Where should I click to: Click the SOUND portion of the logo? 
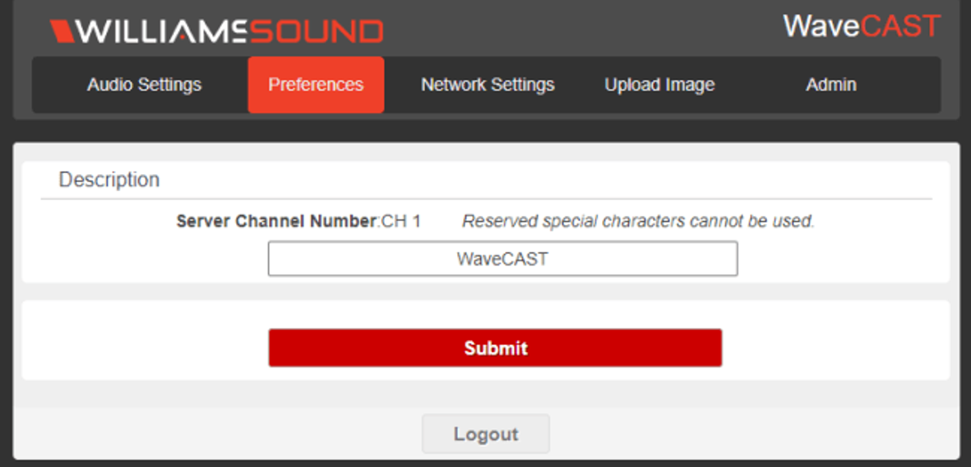(318, 29)
